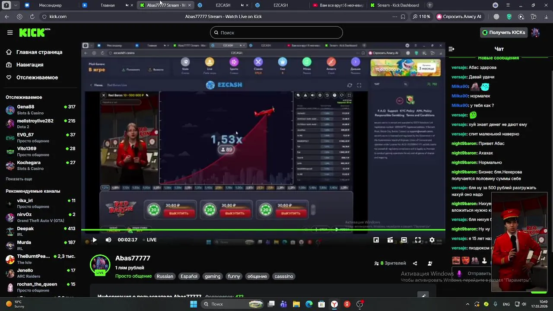Open Yandex Browser in taskbar
Image resolution: width=553 pixels, height=311 pixels.
(x=334, y=304)
